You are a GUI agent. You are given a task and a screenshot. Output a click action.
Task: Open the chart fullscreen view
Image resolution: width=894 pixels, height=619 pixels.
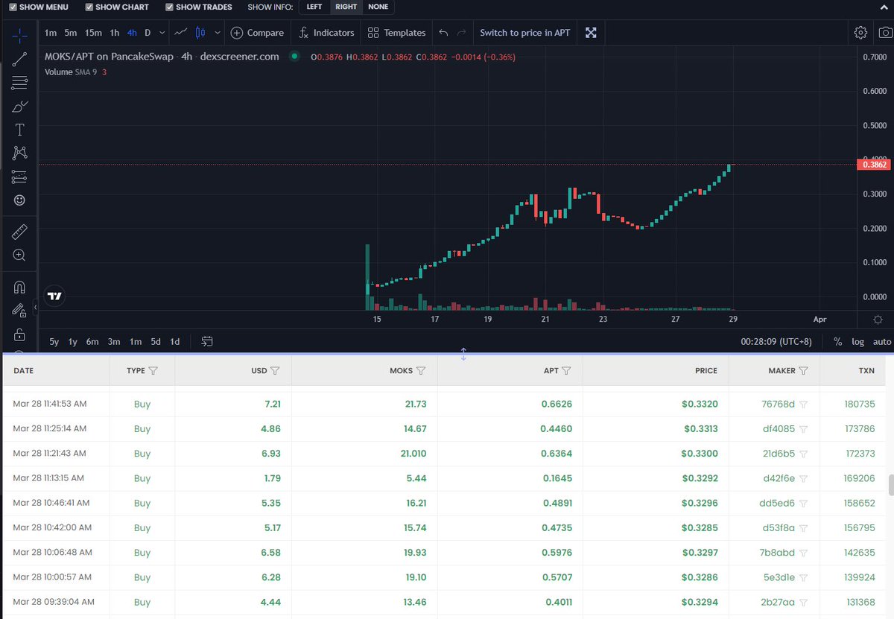point(591,32)
